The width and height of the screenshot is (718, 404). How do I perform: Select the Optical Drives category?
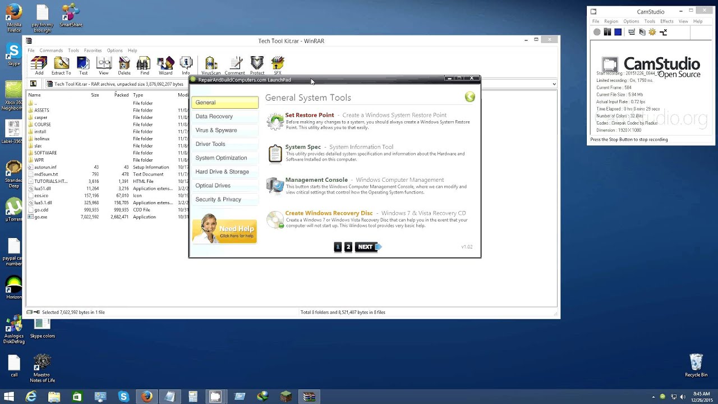(x=225, y=185)
